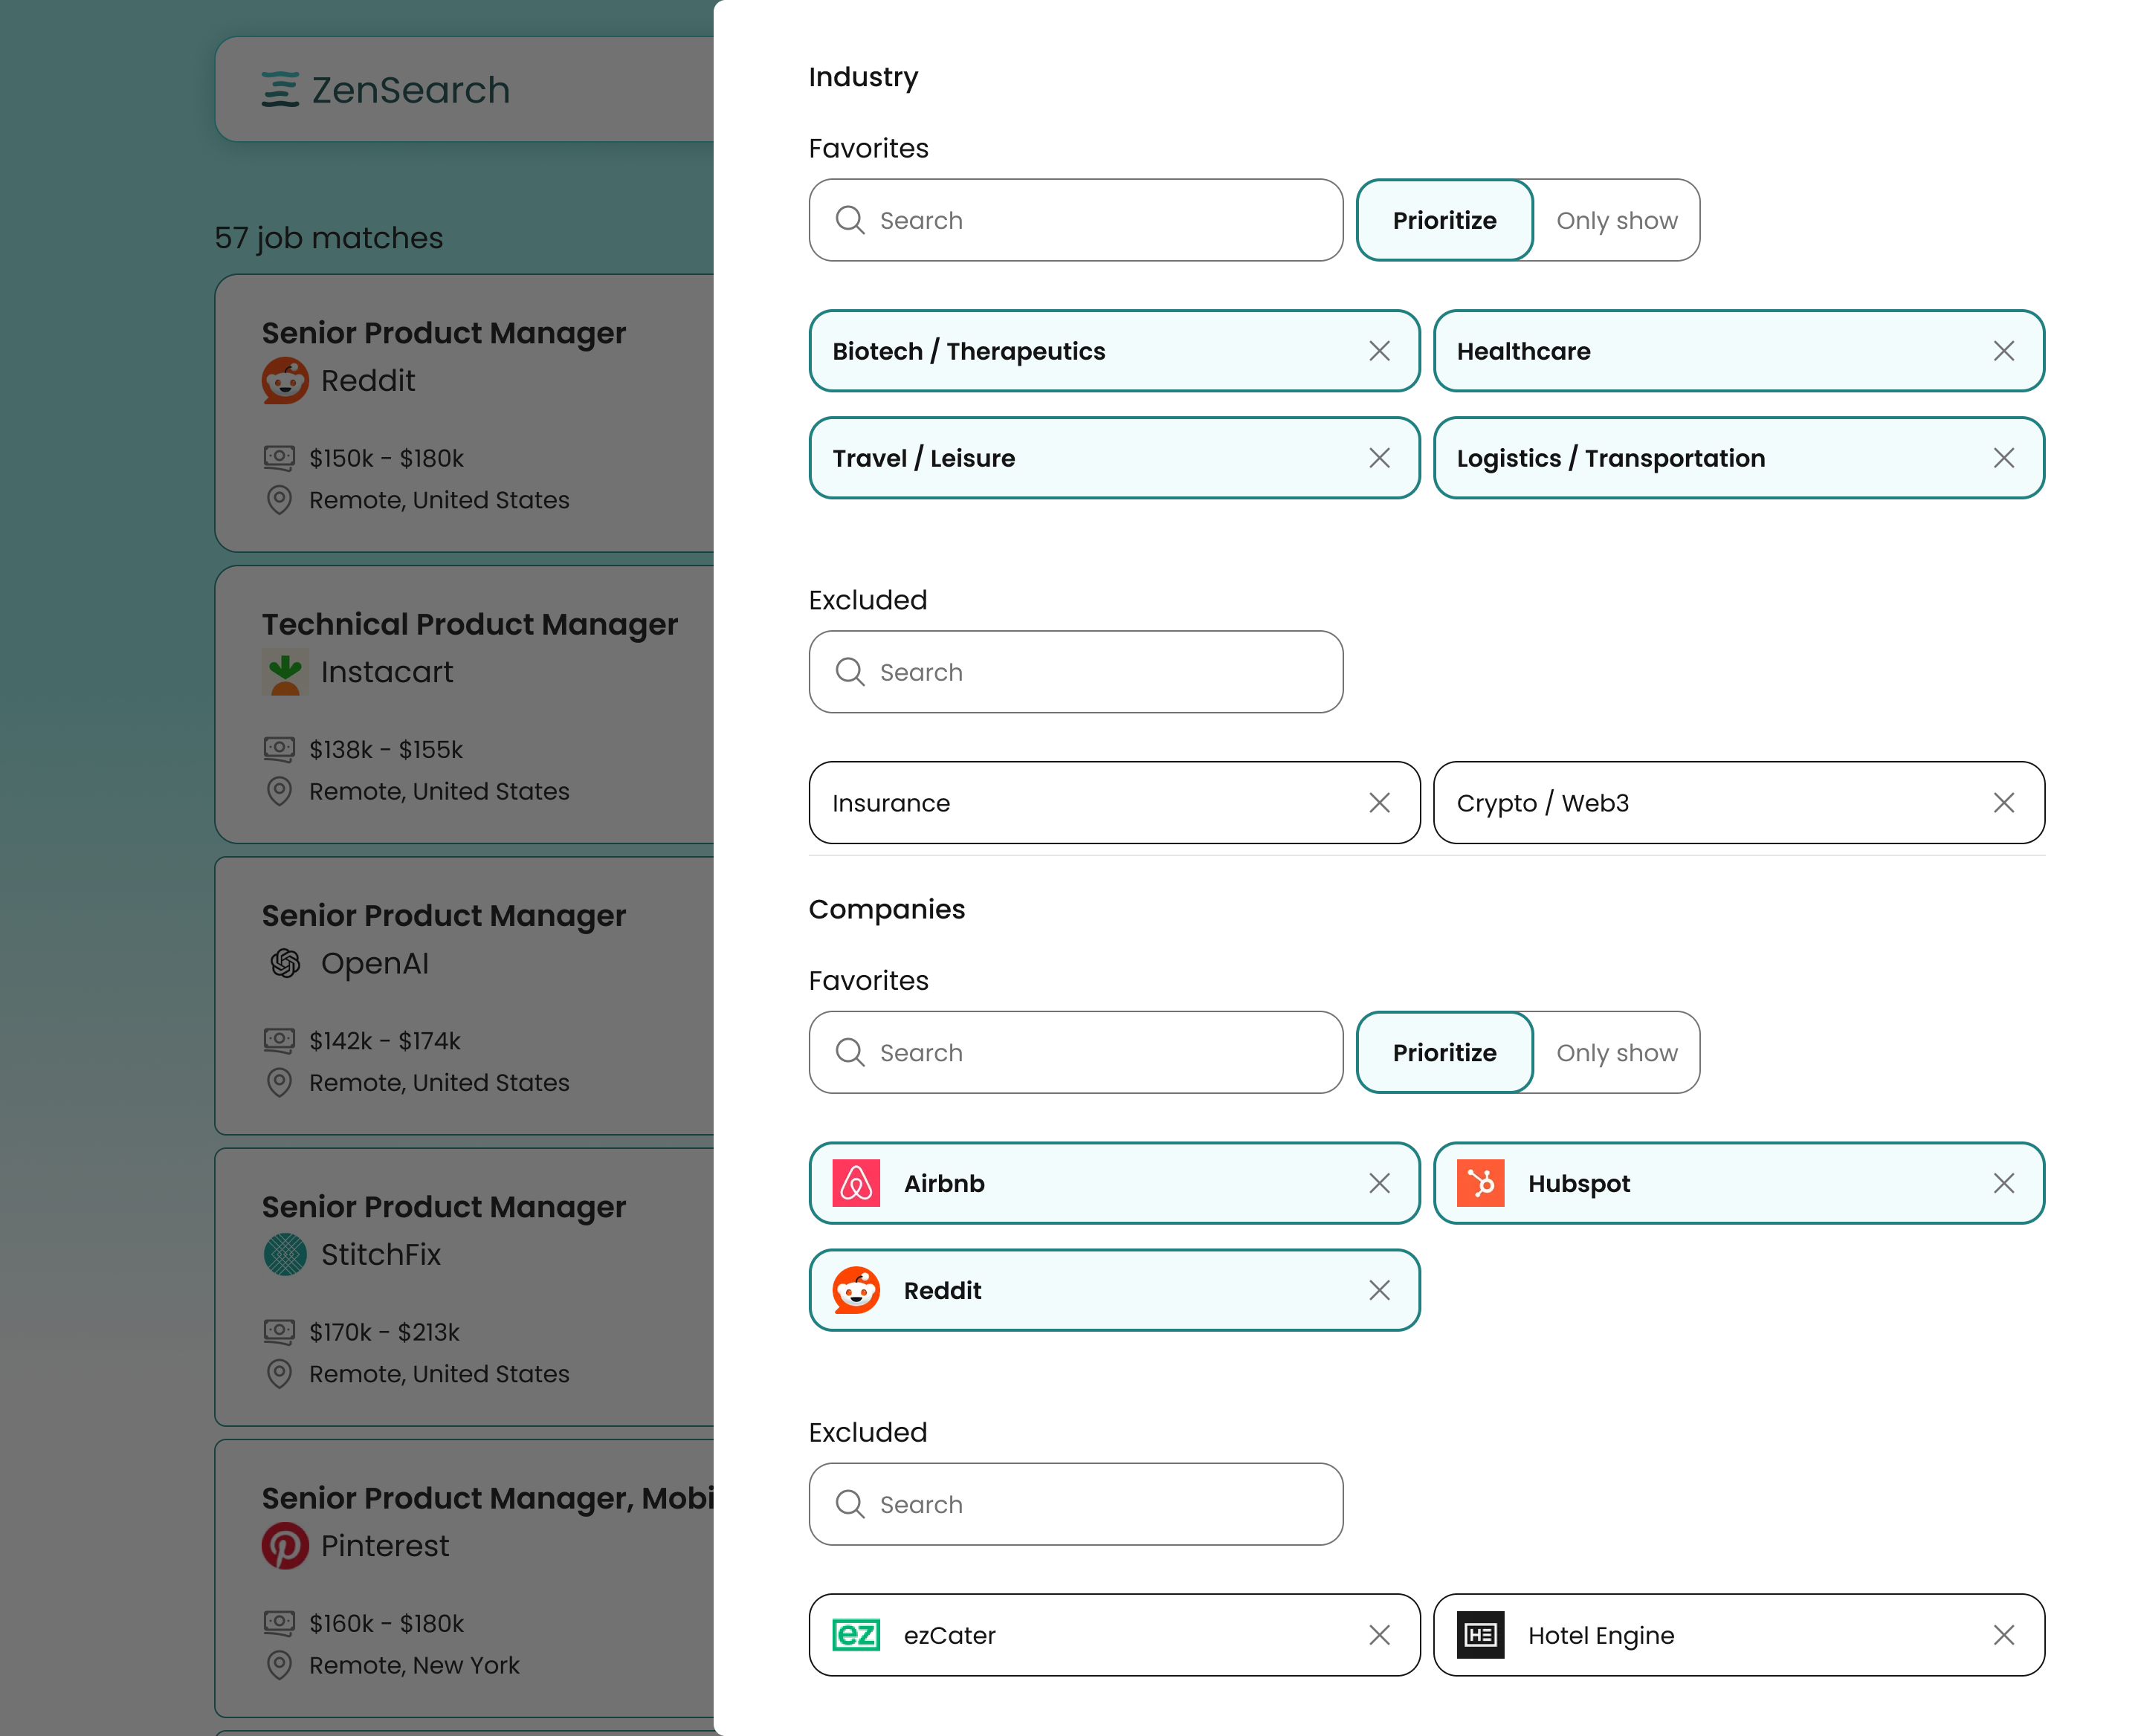This screenshot has height=1736, width=2141.
Task: Focus the Companies Favorites search field
Action: coord(1076,1052)
